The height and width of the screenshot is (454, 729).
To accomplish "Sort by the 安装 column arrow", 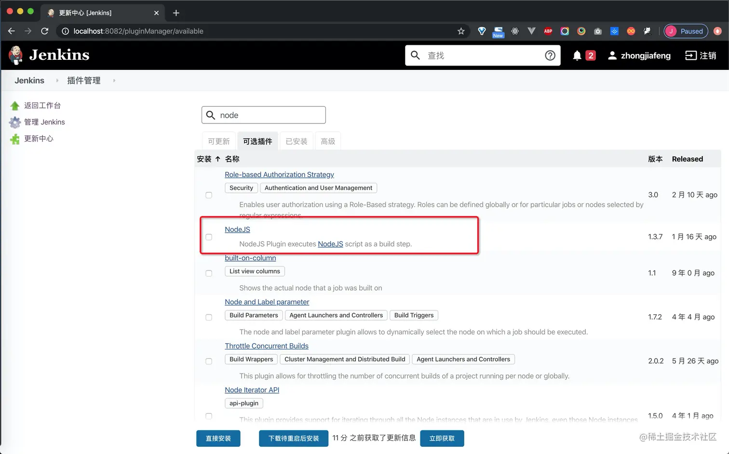I will coord(217,159).
